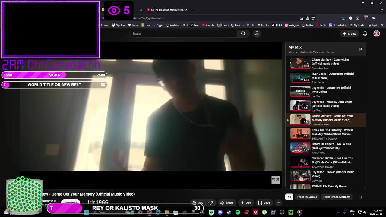Open YouTube notifications bell
The image size is (386, 217).
point(365,33)
